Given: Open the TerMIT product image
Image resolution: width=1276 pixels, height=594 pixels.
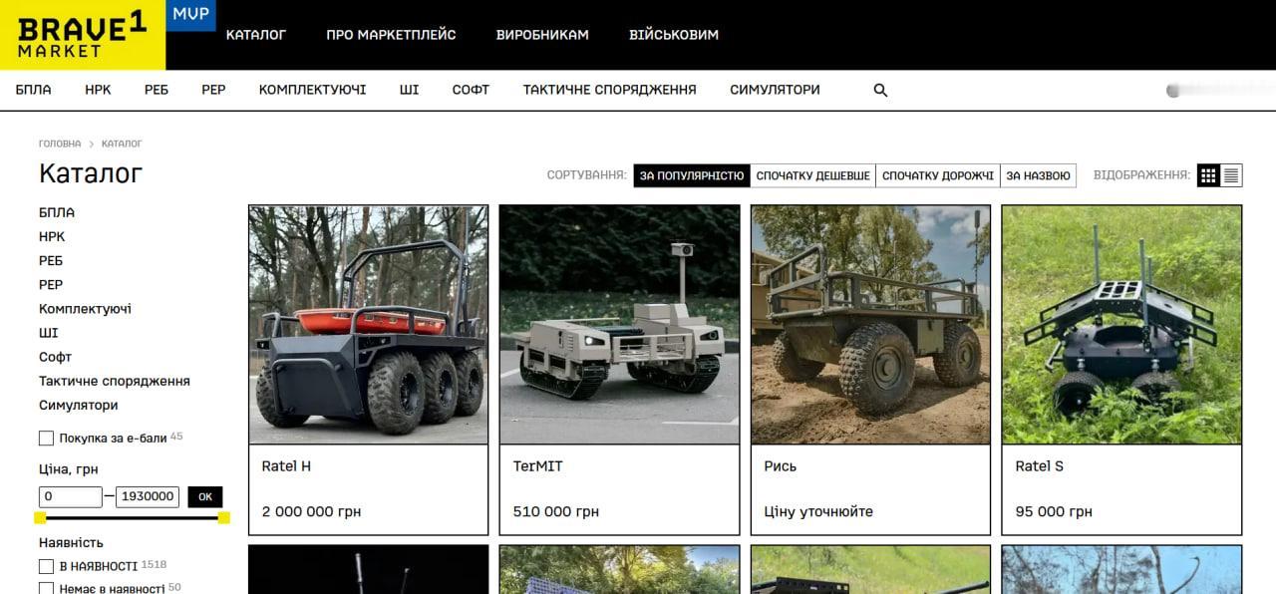Looking at the screenshot, I should tap(620, 325).
